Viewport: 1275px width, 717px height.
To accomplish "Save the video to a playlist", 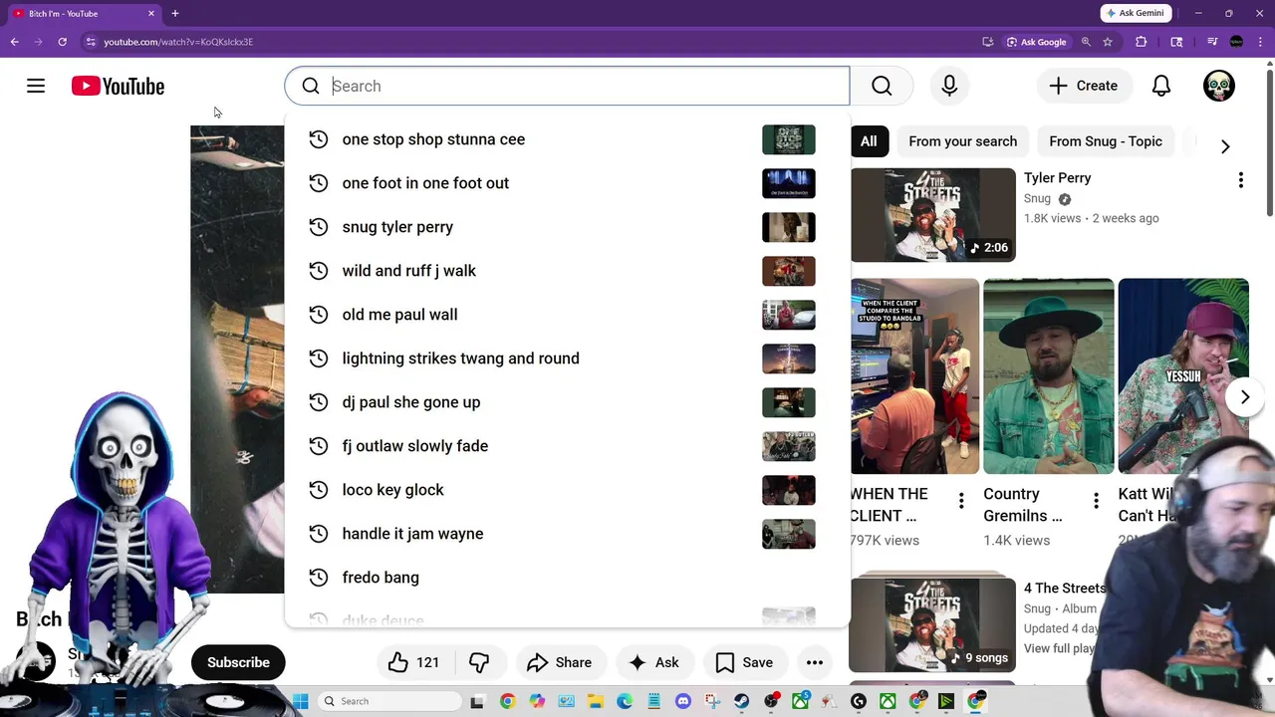I will [744, 662].
